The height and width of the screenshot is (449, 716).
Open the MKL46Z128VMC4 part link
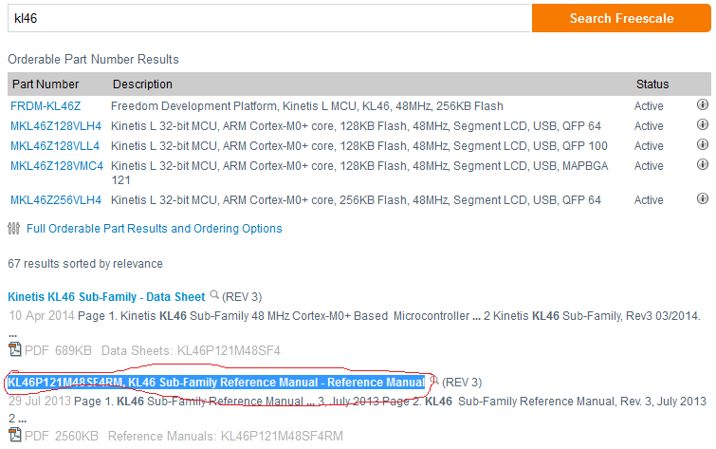(57, 165)
